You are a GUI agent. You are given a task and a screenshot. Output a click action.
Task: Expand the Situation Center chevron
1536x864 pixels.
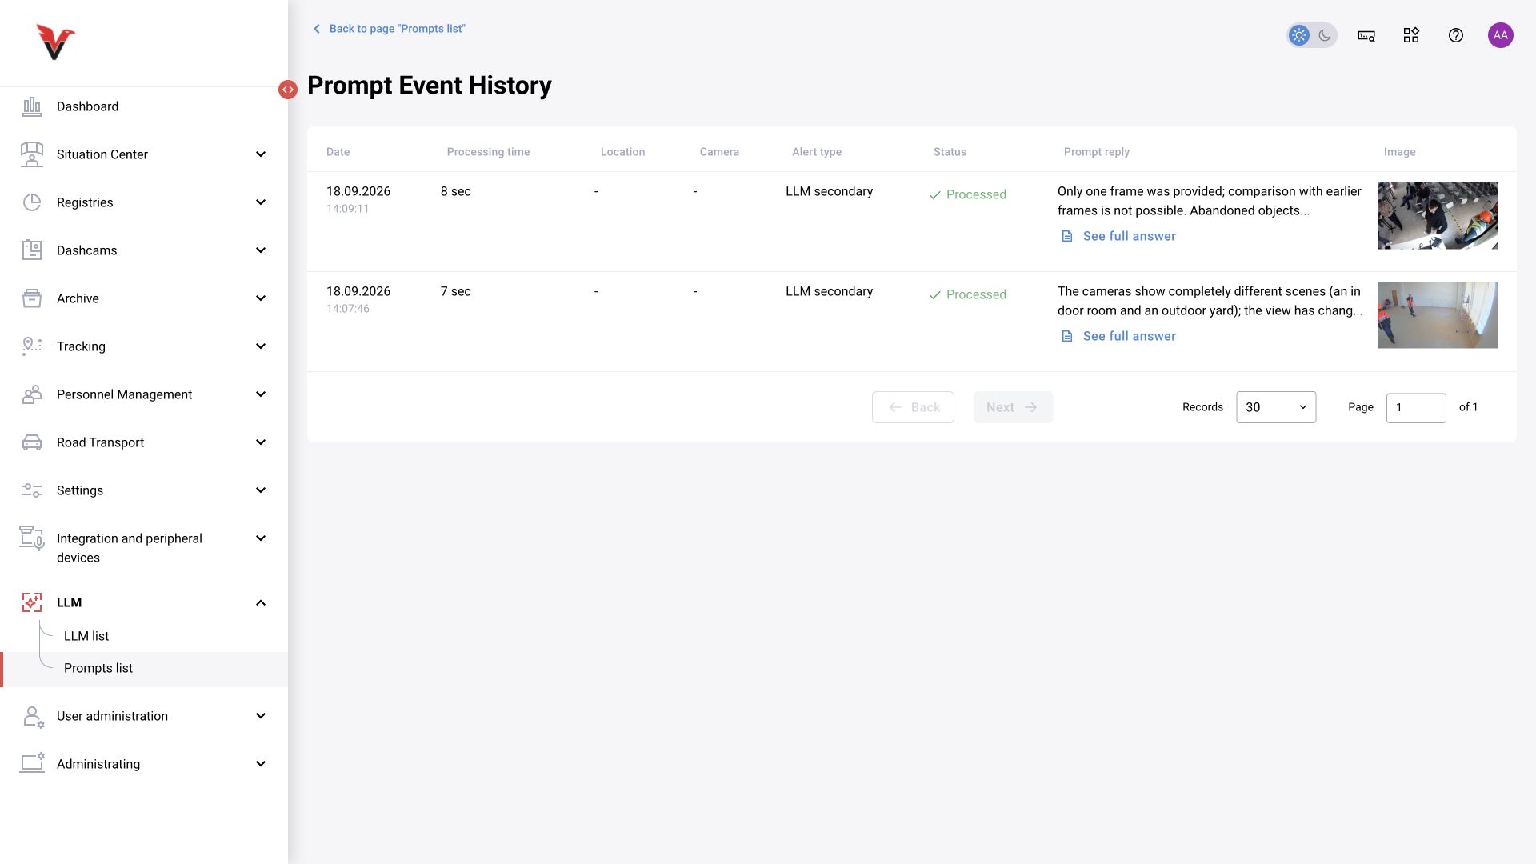point(261,154)
